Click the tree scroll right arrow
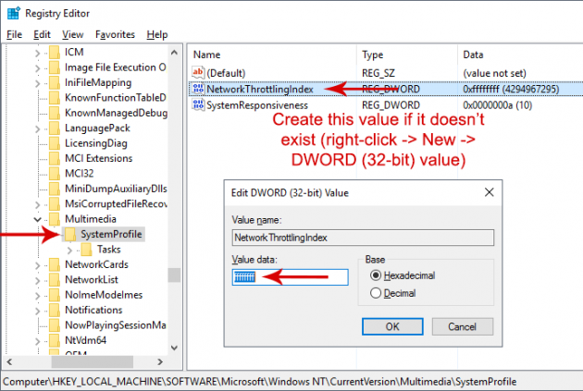 click(160, 361)
